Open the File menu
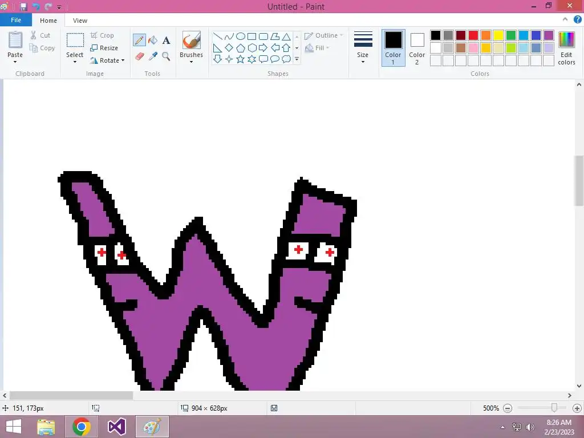This screenshot has height=438, width=584. 16,20
